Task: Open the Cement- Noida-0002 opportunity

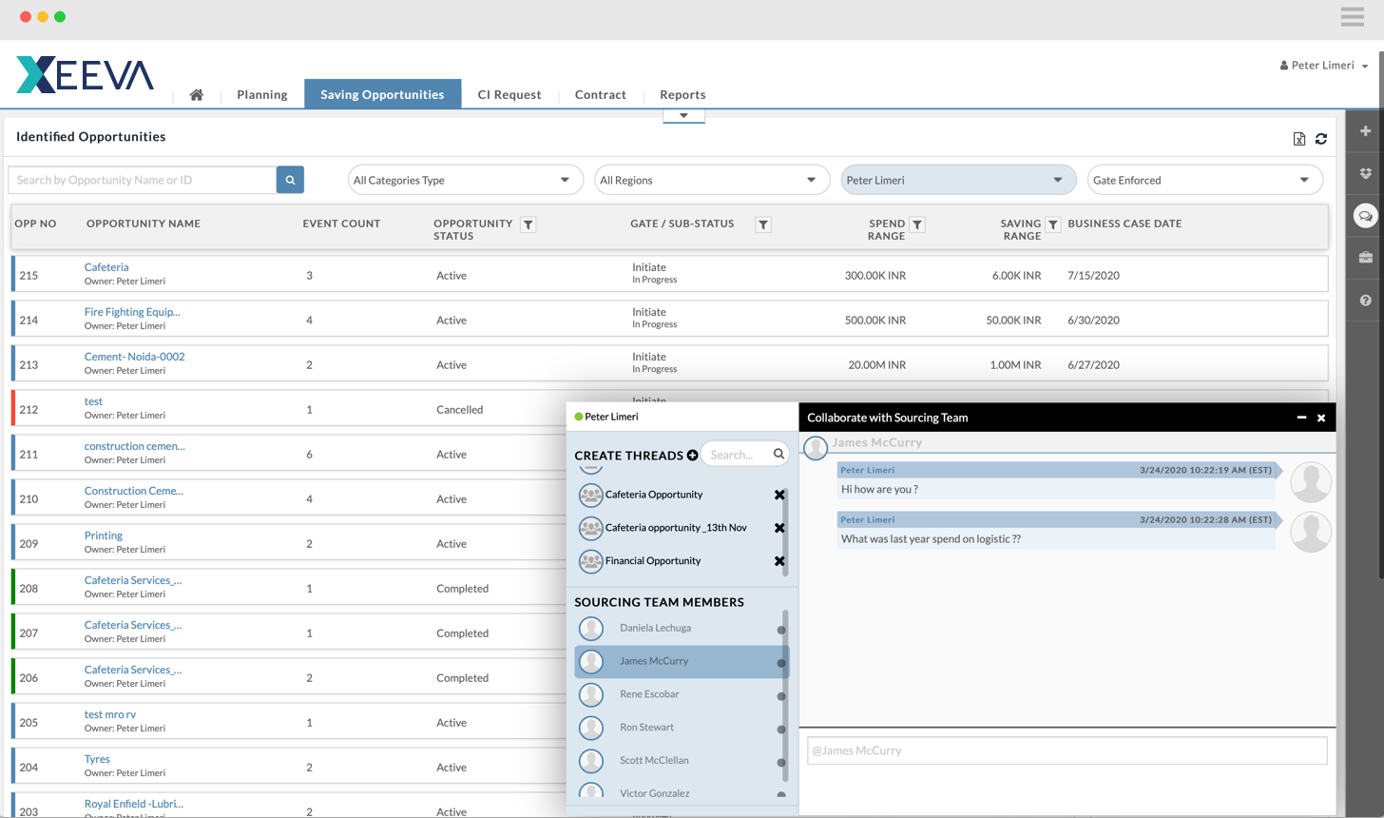Action: (135, 357)
